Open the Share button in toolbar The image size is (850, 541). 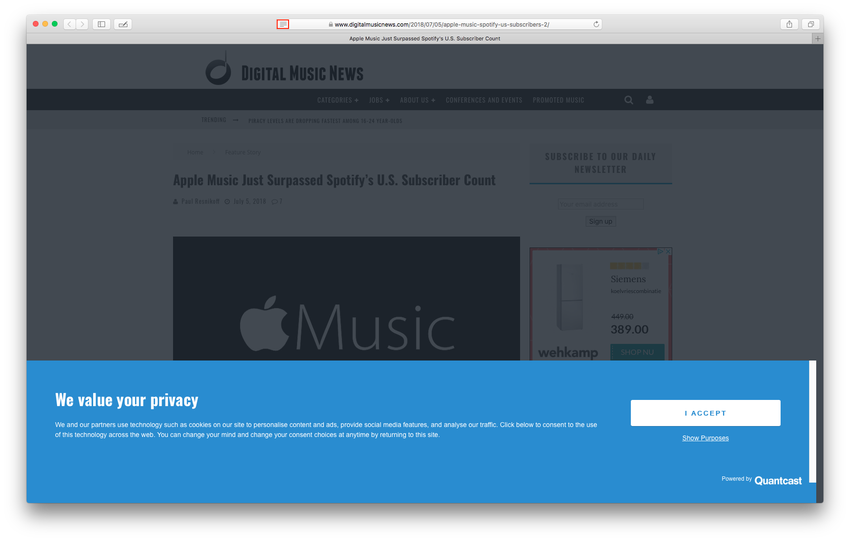tap(789, 24)
